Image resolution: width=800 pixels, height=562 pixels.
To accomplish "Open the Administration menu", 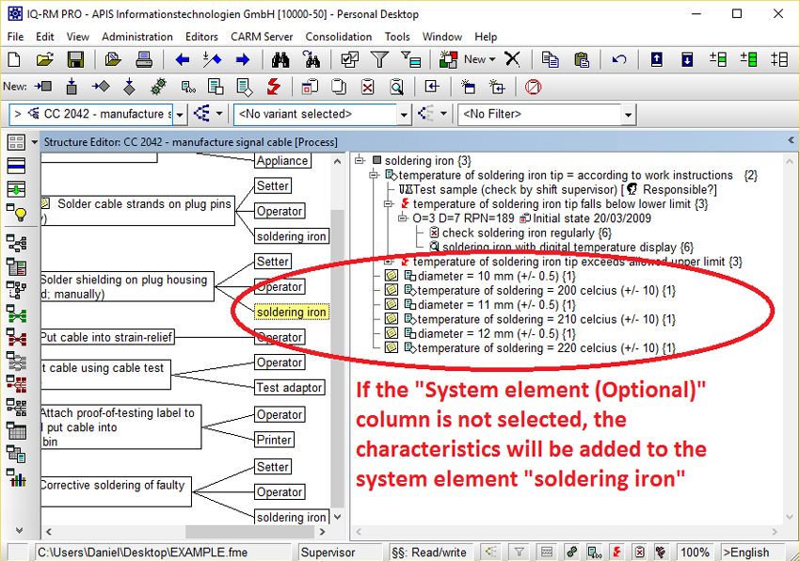I will tap(137, 37).
